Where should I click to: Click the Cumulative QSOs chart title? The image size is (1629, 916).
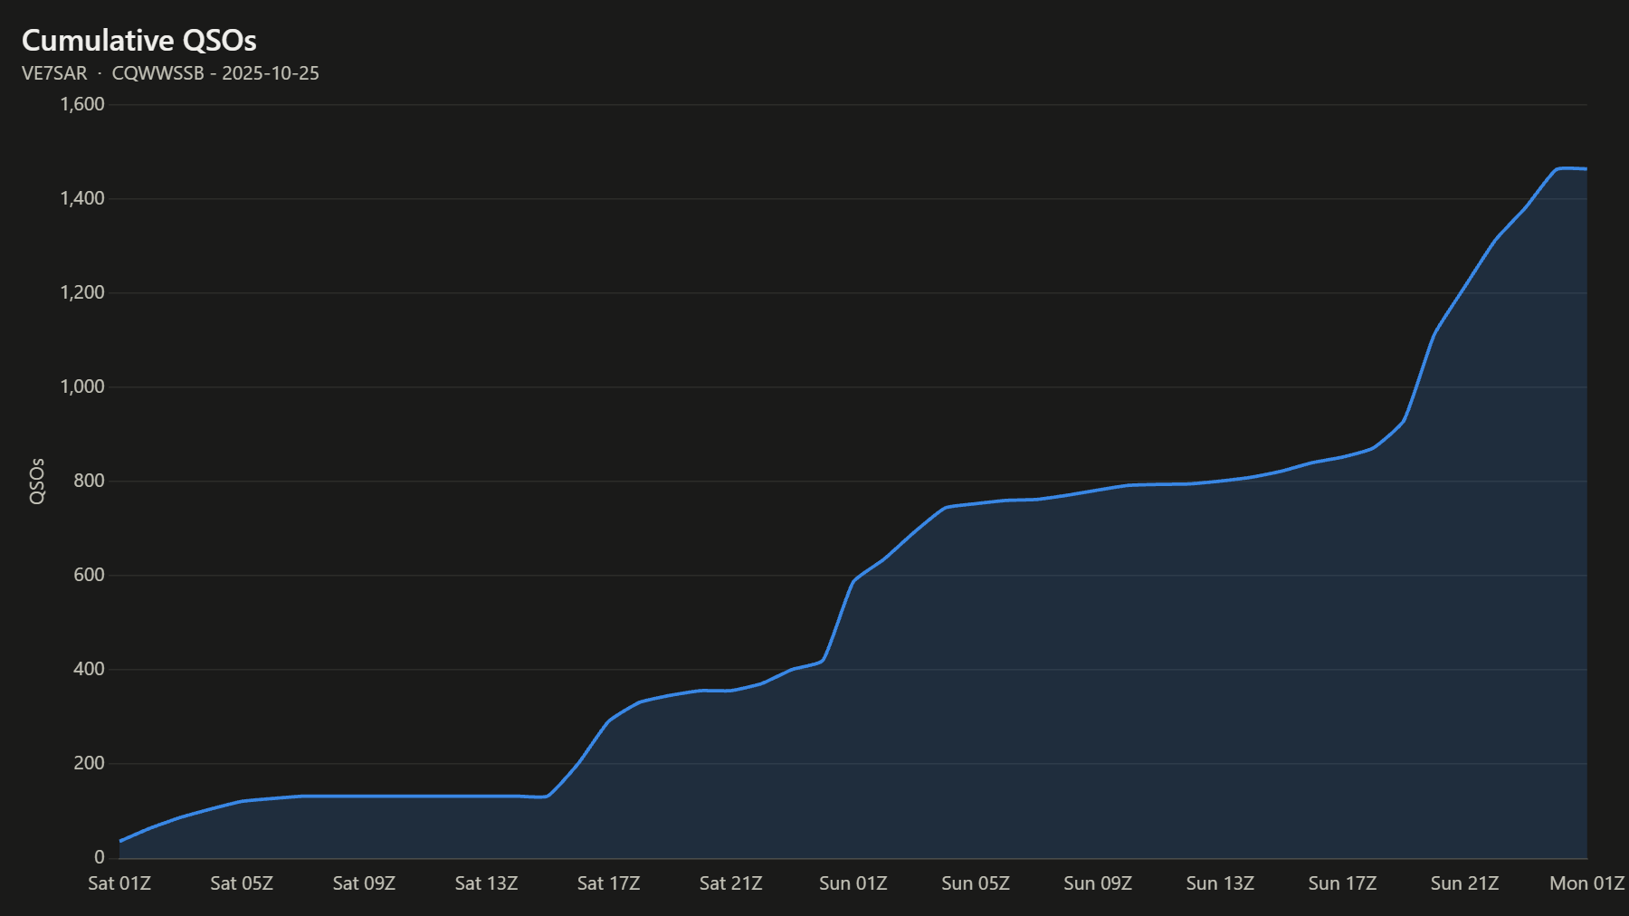(x=139, y=41)
